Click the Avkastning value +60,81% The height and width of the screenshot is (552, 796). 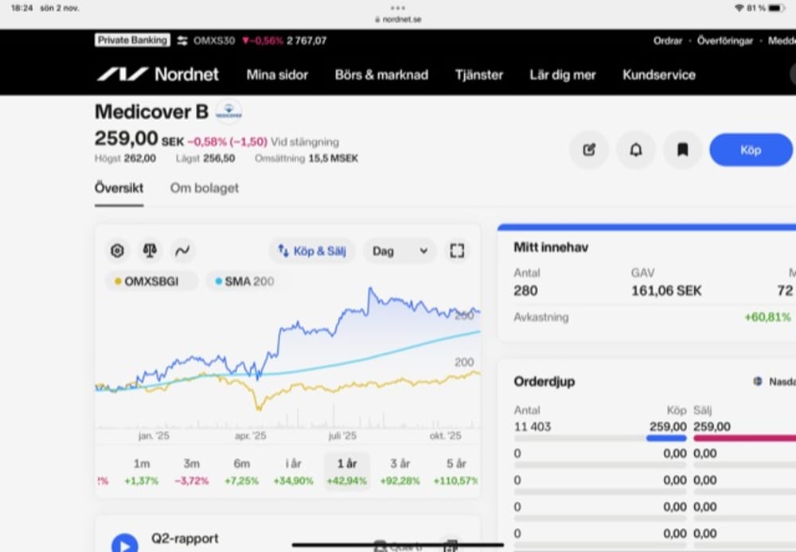[767, 317]
